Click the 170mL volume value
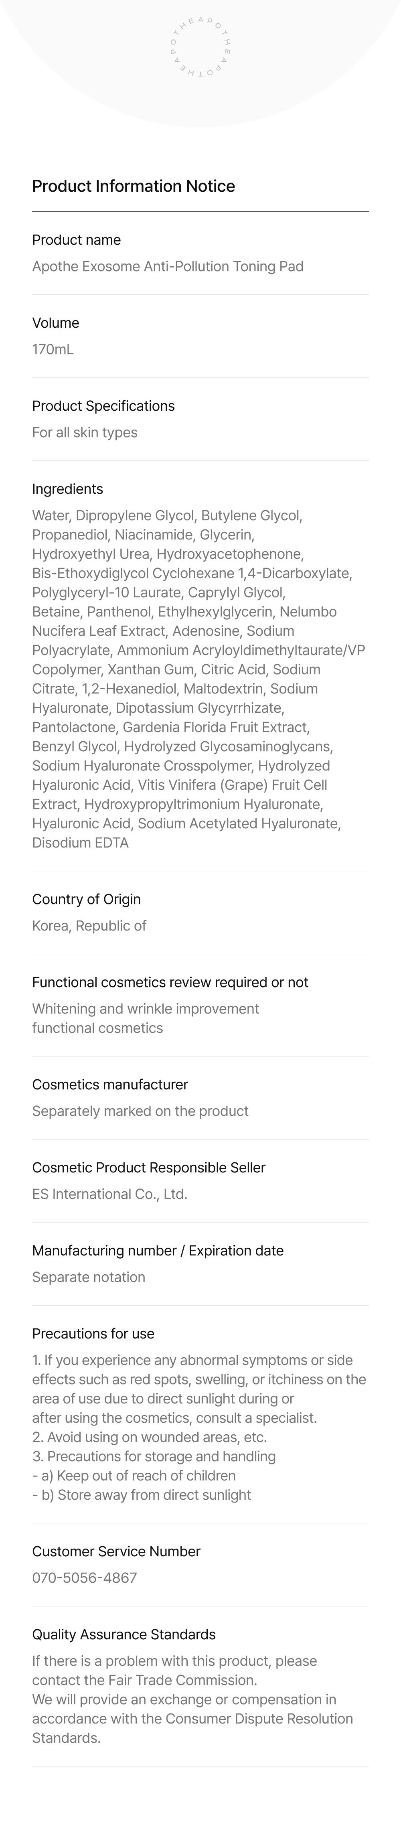 pos(53,350)
